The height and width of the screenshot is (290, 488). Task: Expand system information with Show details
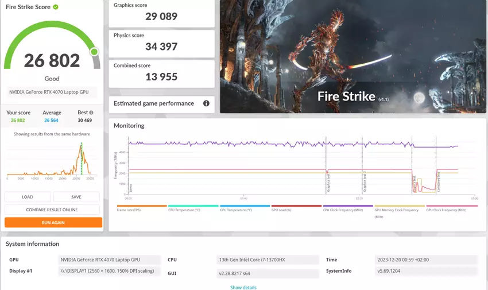click(243, 287)
